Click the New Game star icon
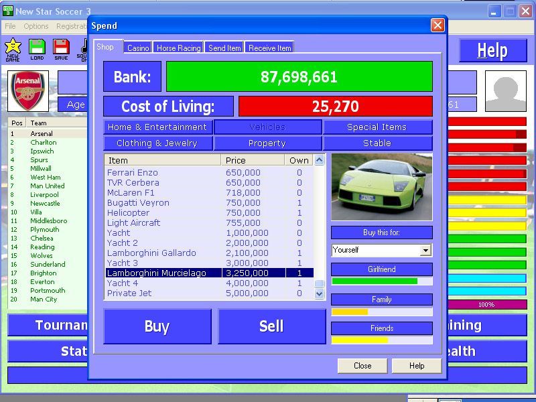Image resolution: width=536 pixels, height=402 pixels. 13,48
